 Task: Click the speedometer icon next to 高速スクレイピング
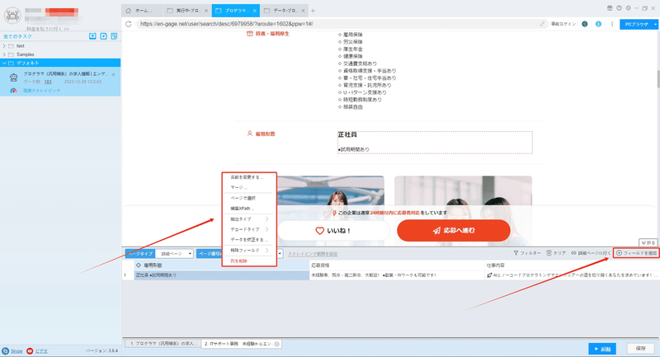pos(13,91)
